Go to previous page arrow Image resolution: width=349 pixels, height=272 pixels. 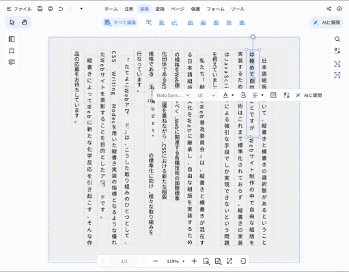[x=102, y=261]
